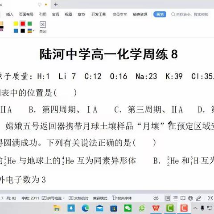Screen dimensions: 214x214
Task: Open the 章节 ribbon tab
Action: (x=81, y=14)
